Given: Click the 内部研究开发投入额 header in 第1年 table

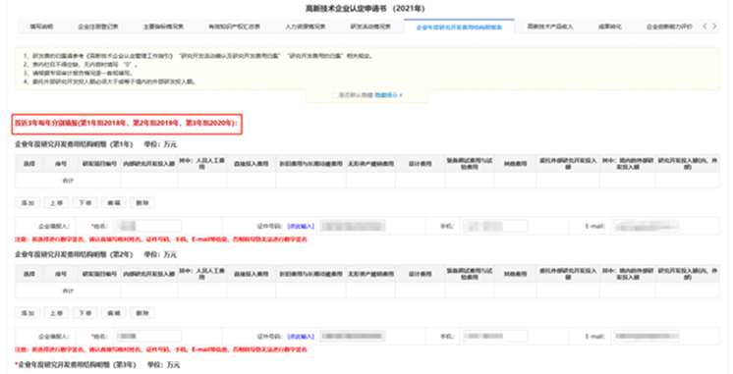Looking at the screenshot, I should [x=149, y=163].
